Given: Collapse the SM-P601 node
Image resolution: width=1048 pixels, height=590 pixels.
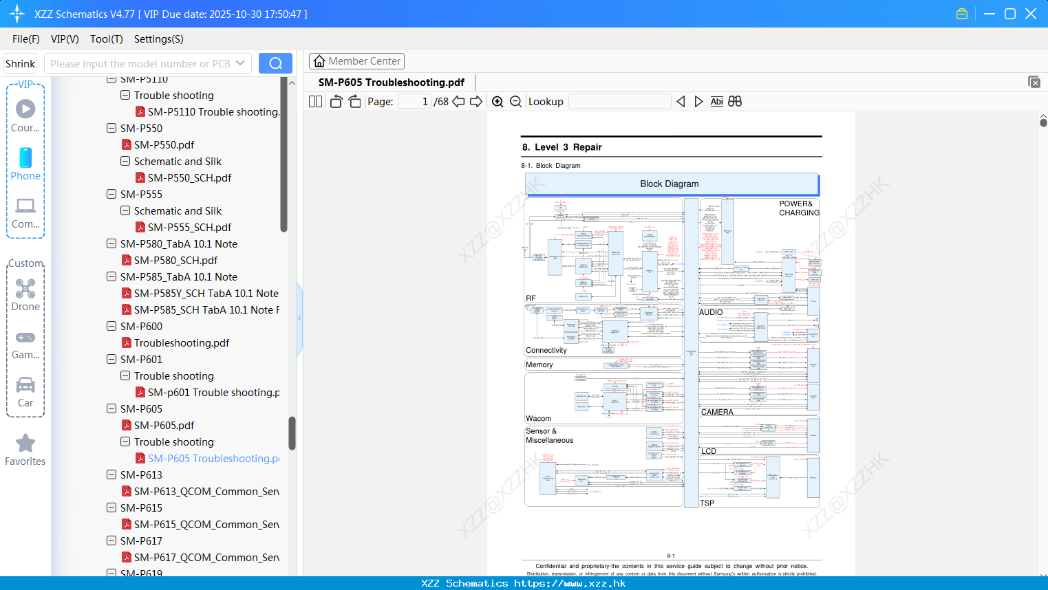Looking at the screenshot, I should 111,359.
